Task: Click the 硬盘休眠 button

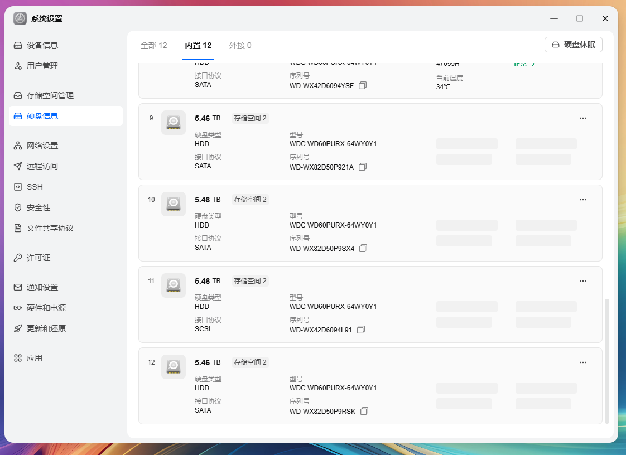Action: 574,45
